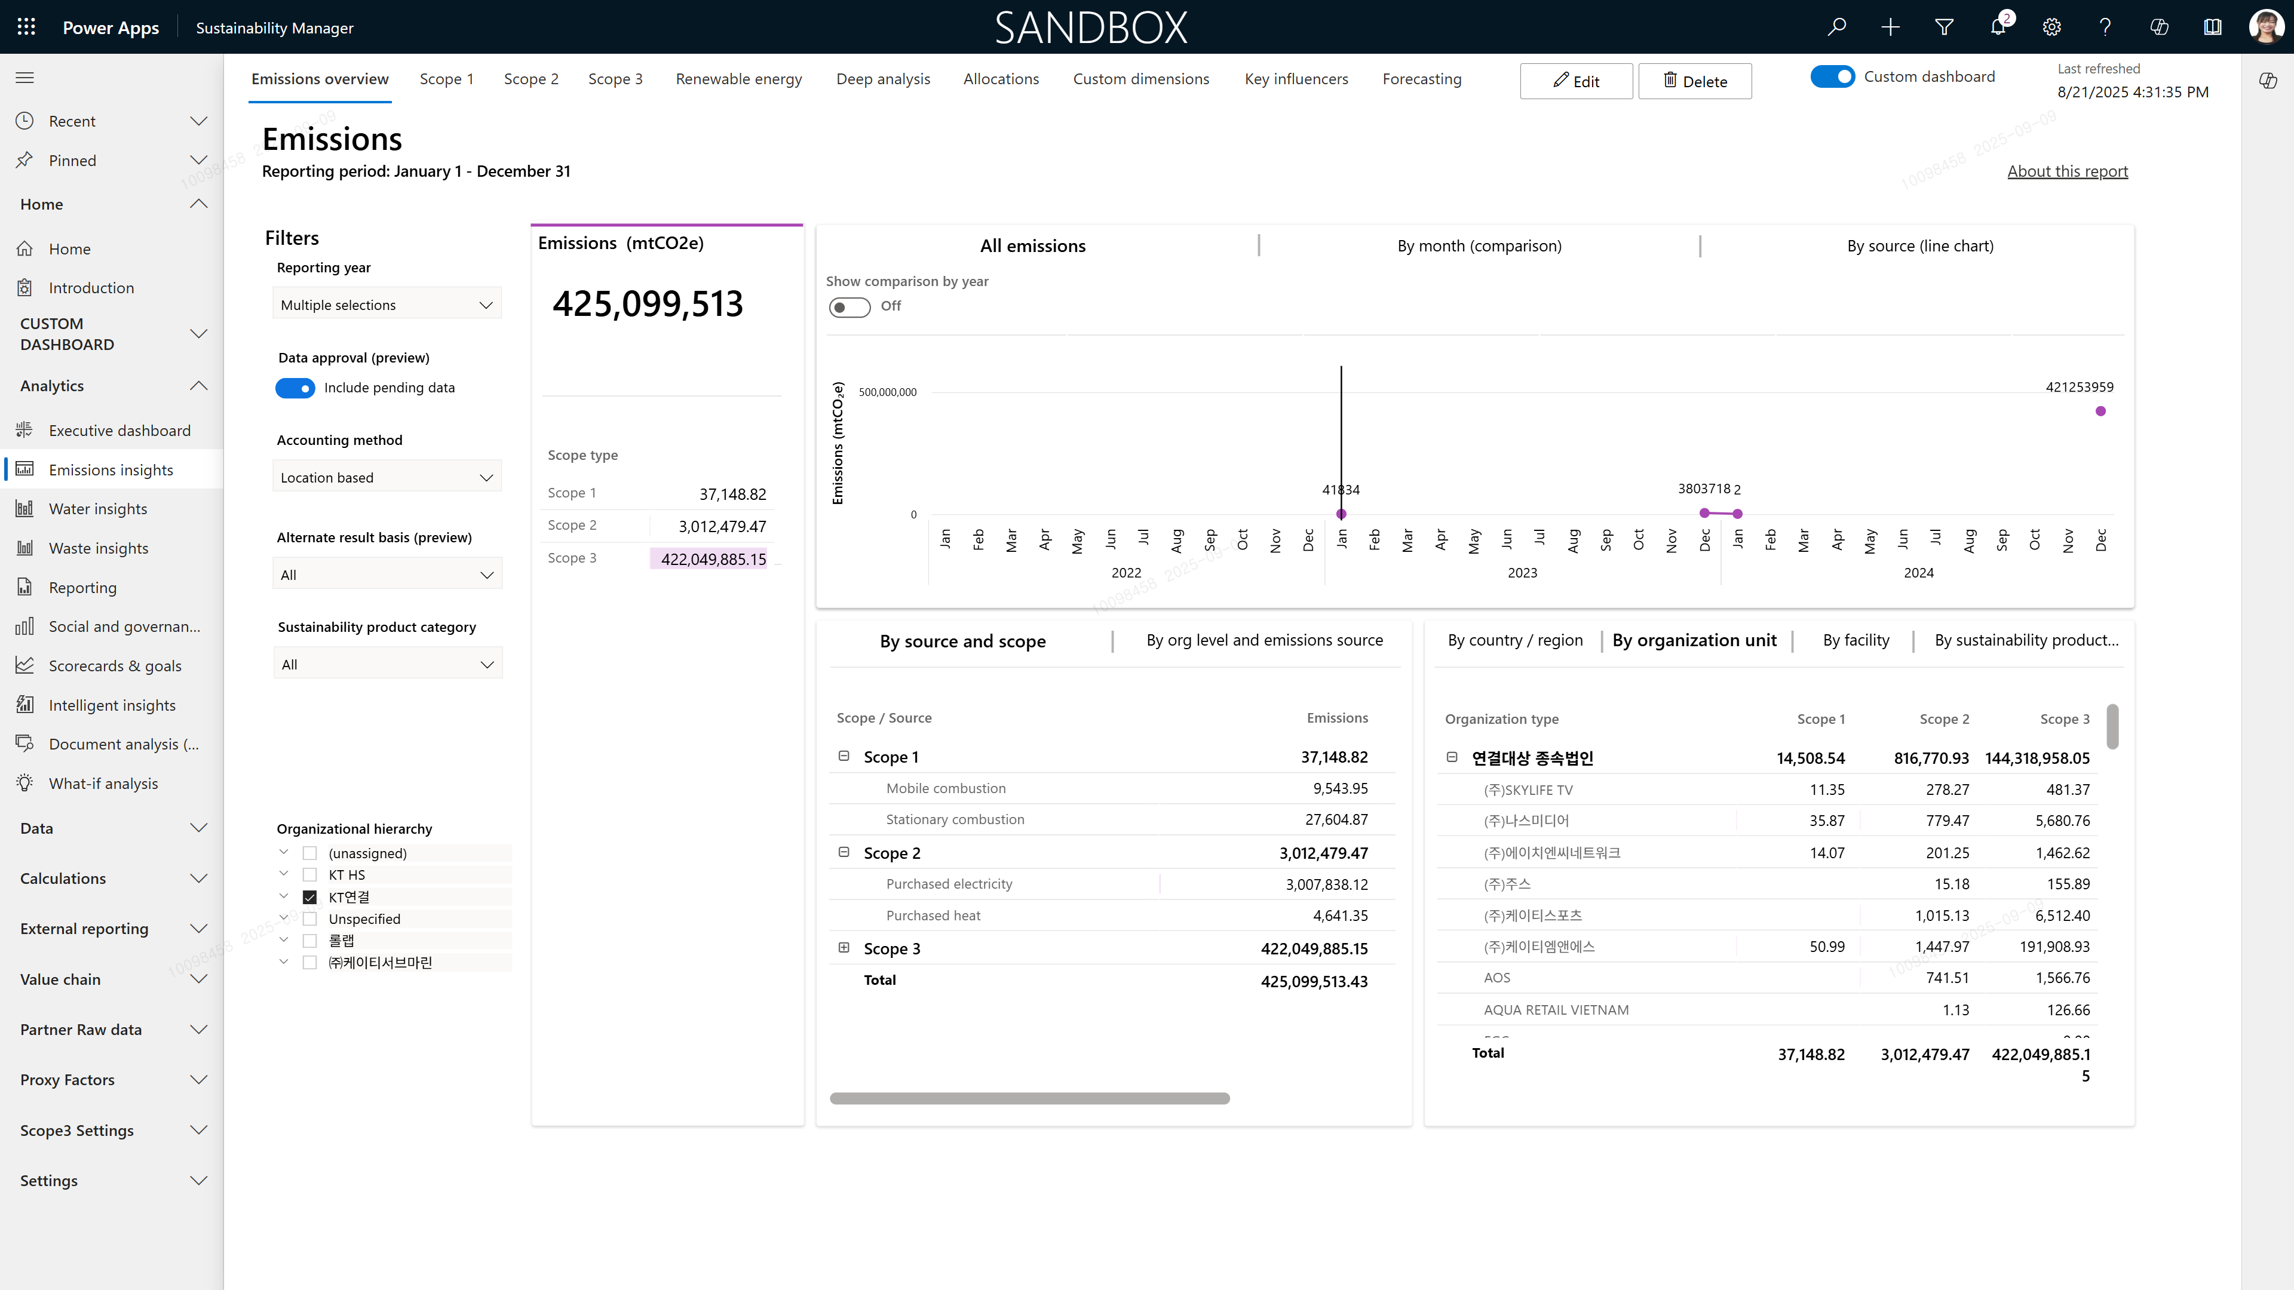Uncheck the KT연결 hierarchy checkbox
This screenshot has width=2294, height=1290.
click(x=310, y=898)
